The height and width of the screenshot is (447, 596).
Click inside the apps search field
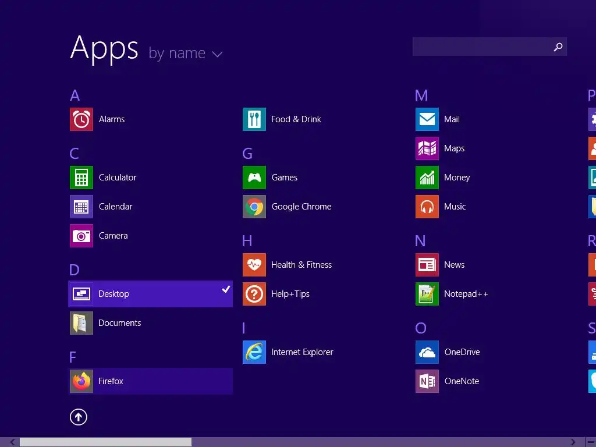coord(489,47)
